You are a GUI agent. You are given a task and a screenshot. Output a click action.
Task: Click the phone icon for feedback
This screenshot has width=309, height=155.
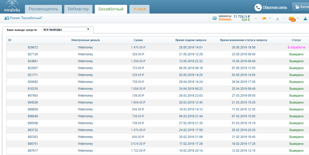[x=258, y=7]
